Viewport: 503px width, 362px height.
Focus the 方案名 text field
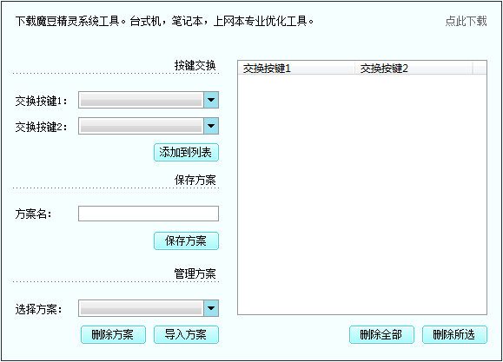[149, 214]
